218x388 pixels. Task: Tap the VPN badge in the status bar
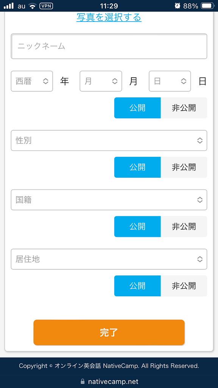[x=45, y=6]
